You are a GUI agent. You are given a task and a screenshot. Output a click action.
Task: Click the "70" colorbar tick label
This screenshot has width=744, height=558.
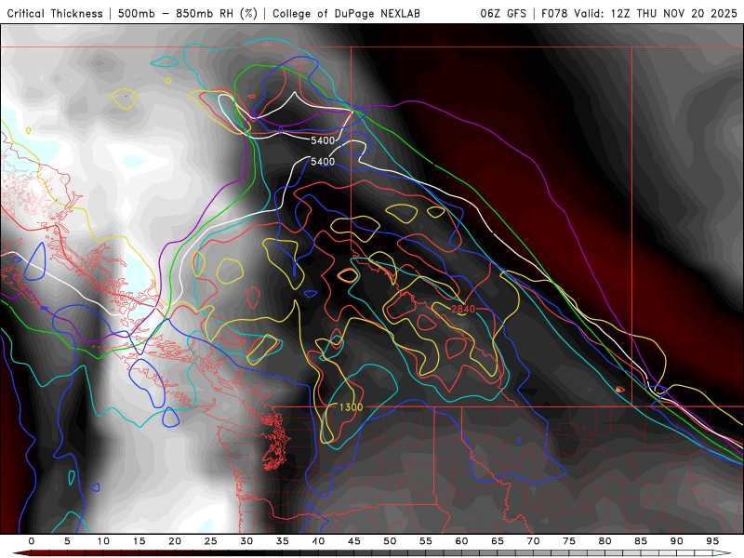pyautogui.click(x=533, y=541)
